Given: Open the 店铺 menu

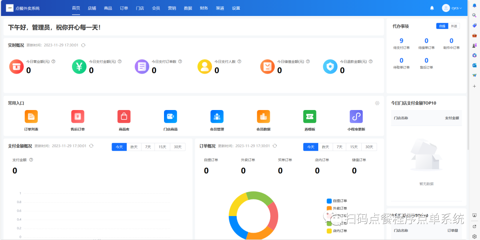Looking at the screenshot, I should click(92, 8).
